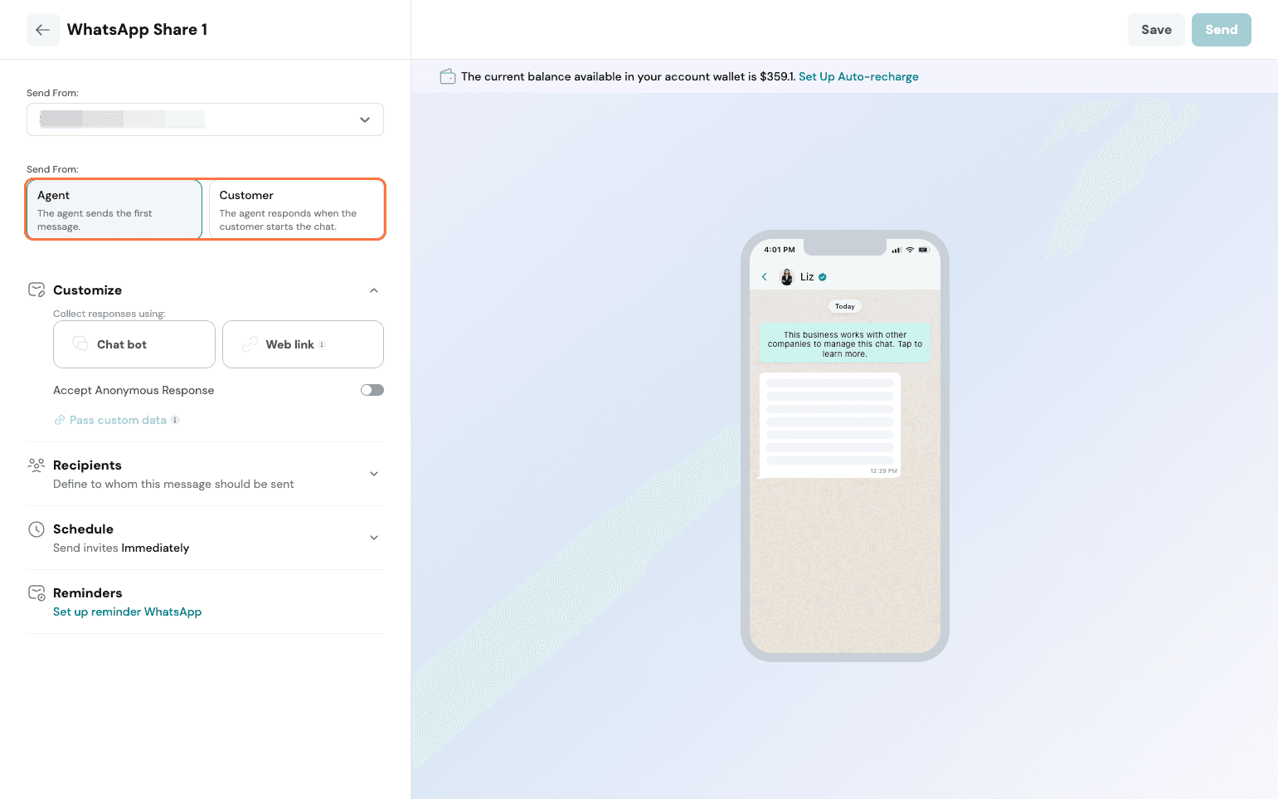Click the back arrow beside WhatsApp Share 1
The image size is (1278, 799).
point(42,30)
